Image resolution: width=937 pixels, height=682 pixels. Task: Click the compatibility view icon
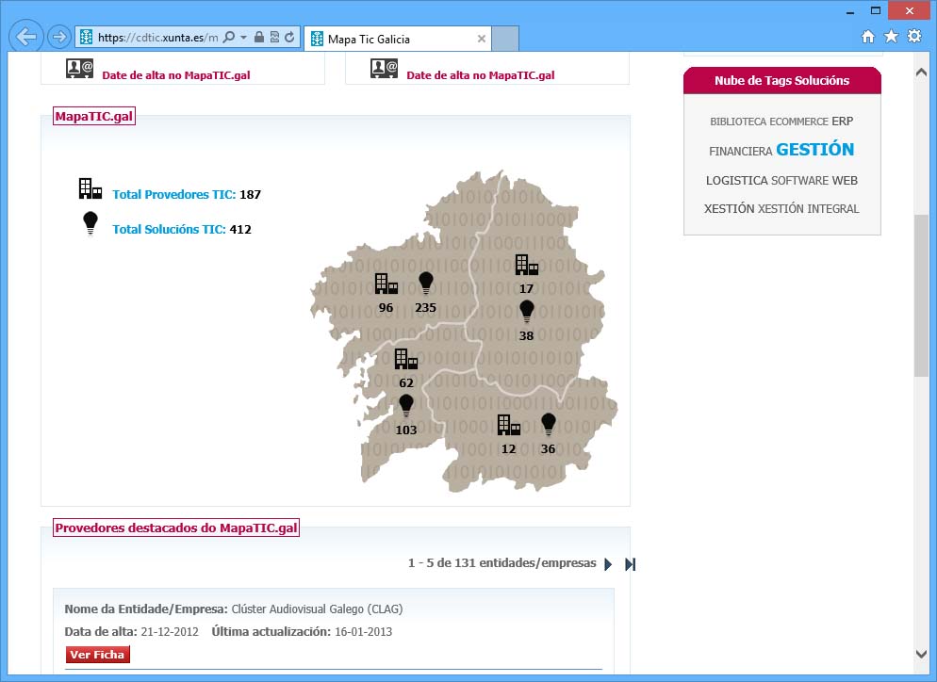point(274,37)
